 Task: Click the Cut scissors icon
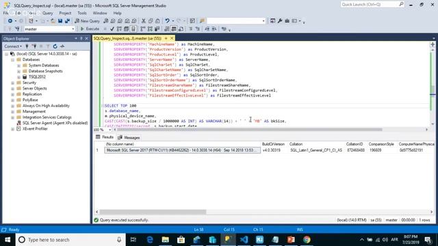[143, 21]
